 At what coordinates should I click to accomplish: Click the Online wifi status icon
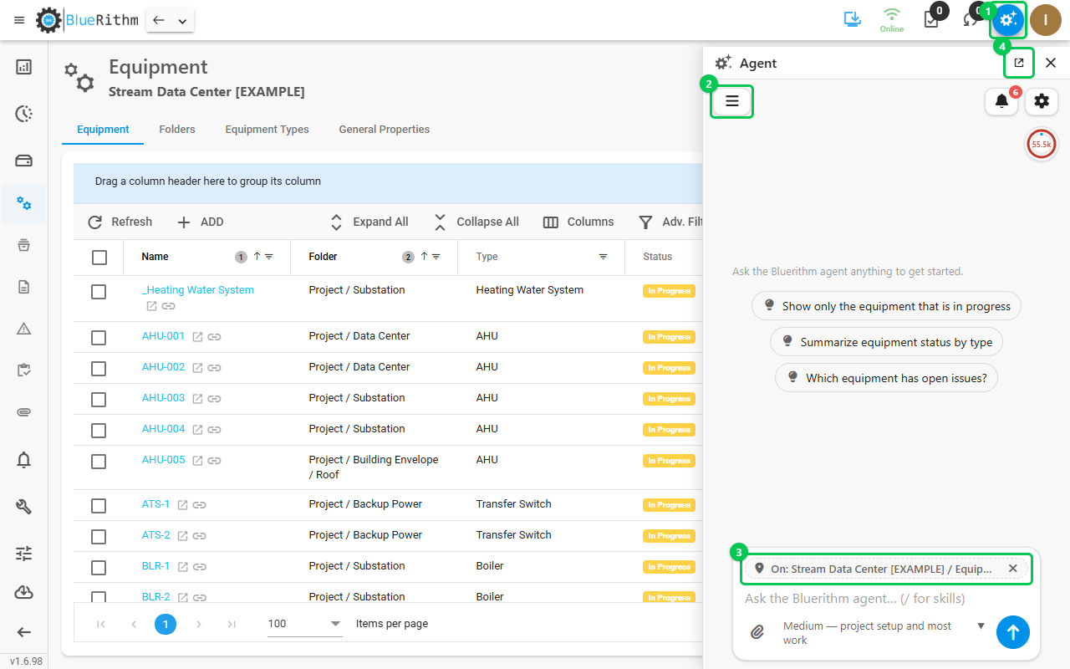(892, 20)
